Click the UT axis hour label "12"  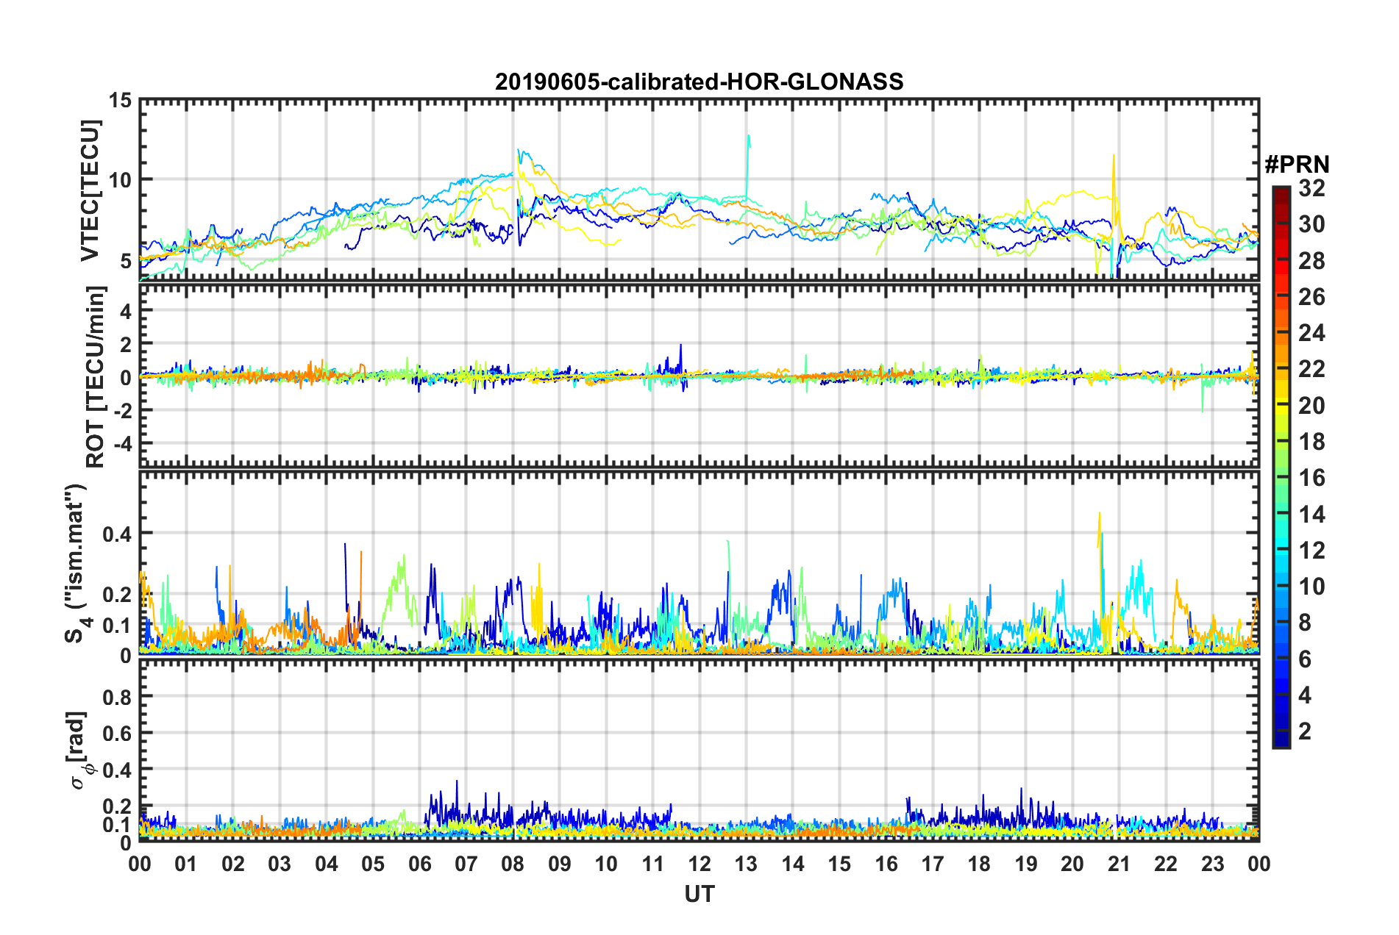(x=699, y=864)
